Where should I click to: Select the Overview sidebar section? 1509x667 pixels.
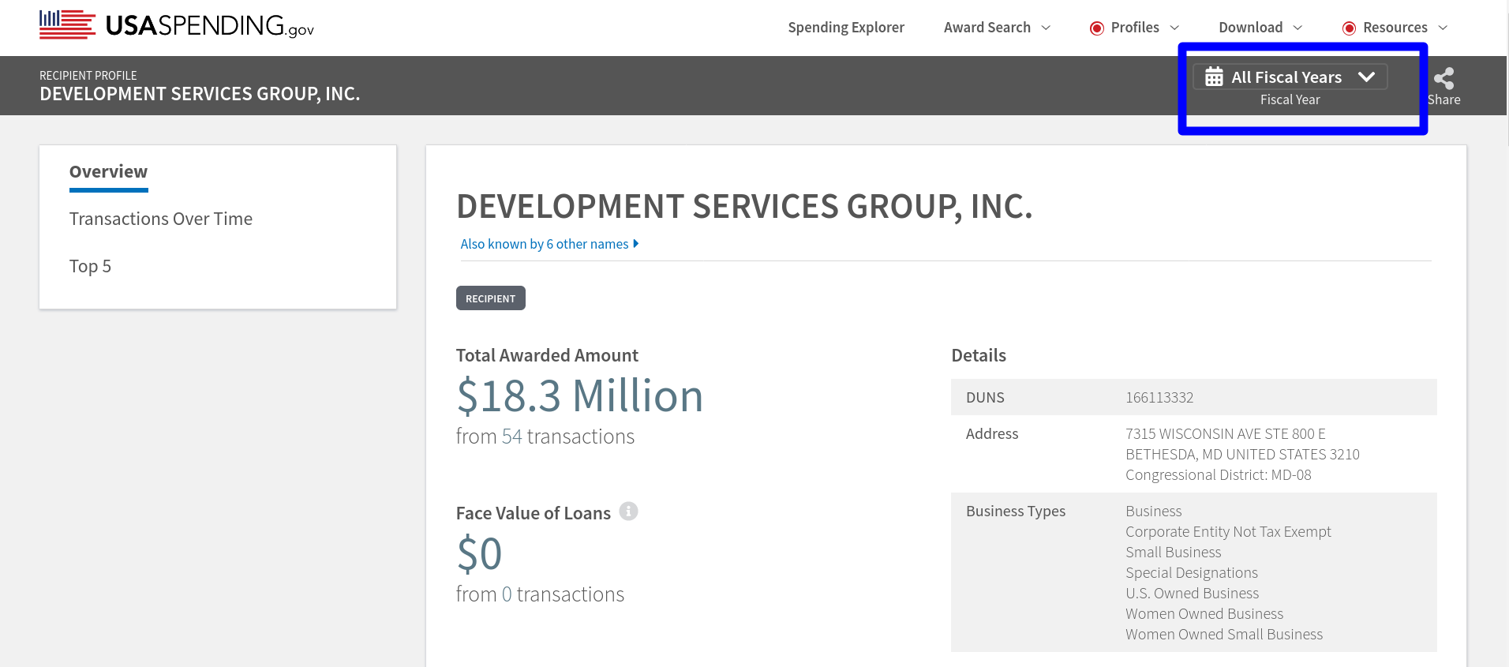click(x=108, y=172)
